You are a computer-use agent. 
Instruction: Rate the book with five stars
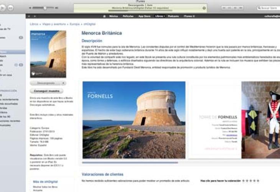point(258,180)
